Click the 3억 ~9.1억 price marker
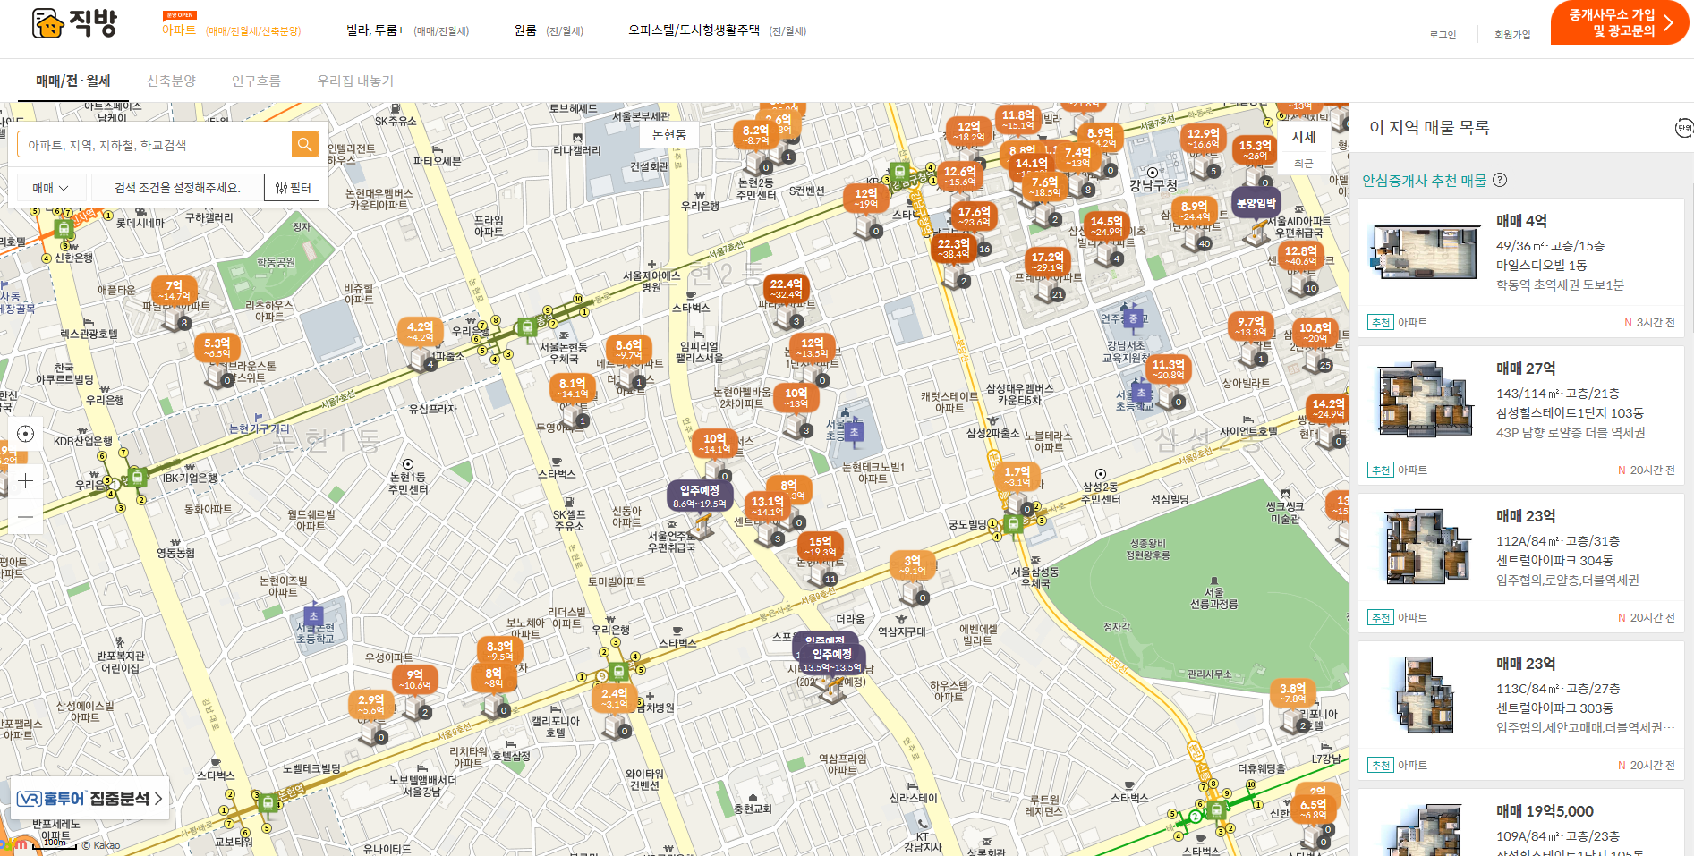The image size is (1694, 856). tap(912, 565)
